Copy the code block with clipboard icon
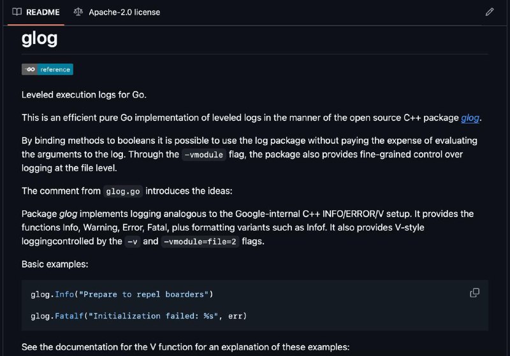 click(x=474, y=293)
